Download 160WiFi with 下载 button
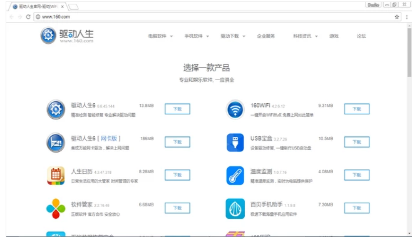 click(357, 109)
